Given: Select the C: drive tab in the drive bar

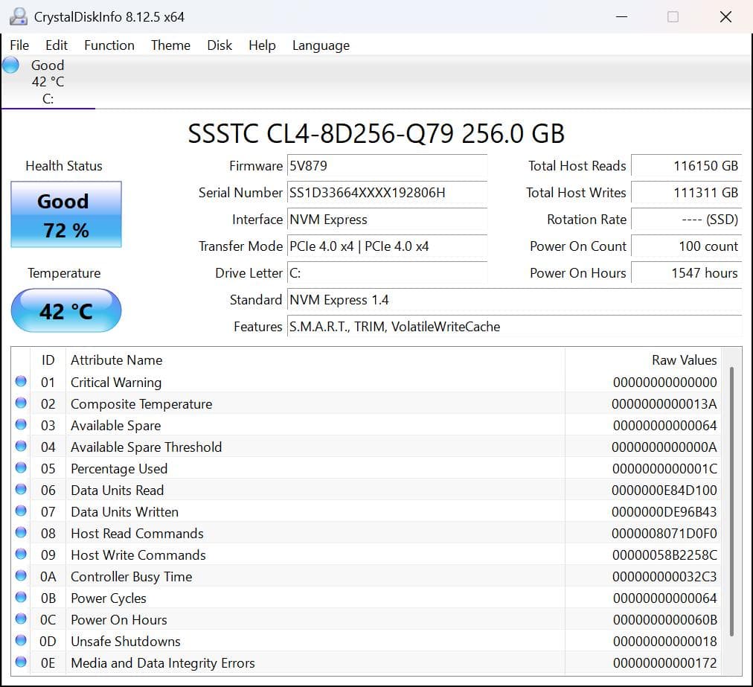Looking at the screenshot, I should tap(48, 82).
